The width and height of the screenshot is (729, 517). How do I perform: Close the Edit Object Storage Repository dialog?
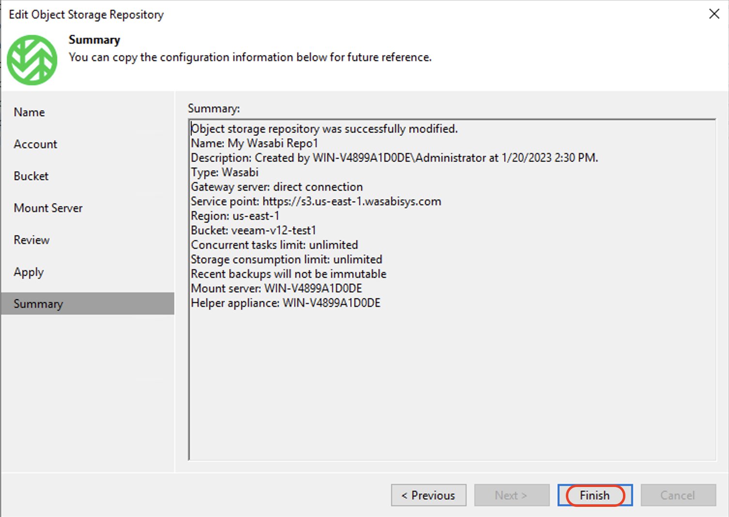point(714,14)
